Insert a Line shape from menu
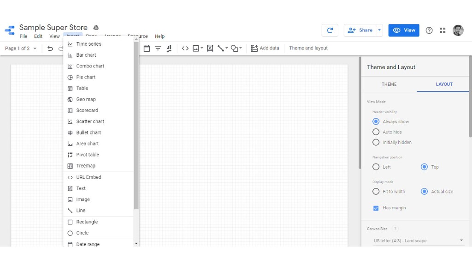 (x=99, y=211)
